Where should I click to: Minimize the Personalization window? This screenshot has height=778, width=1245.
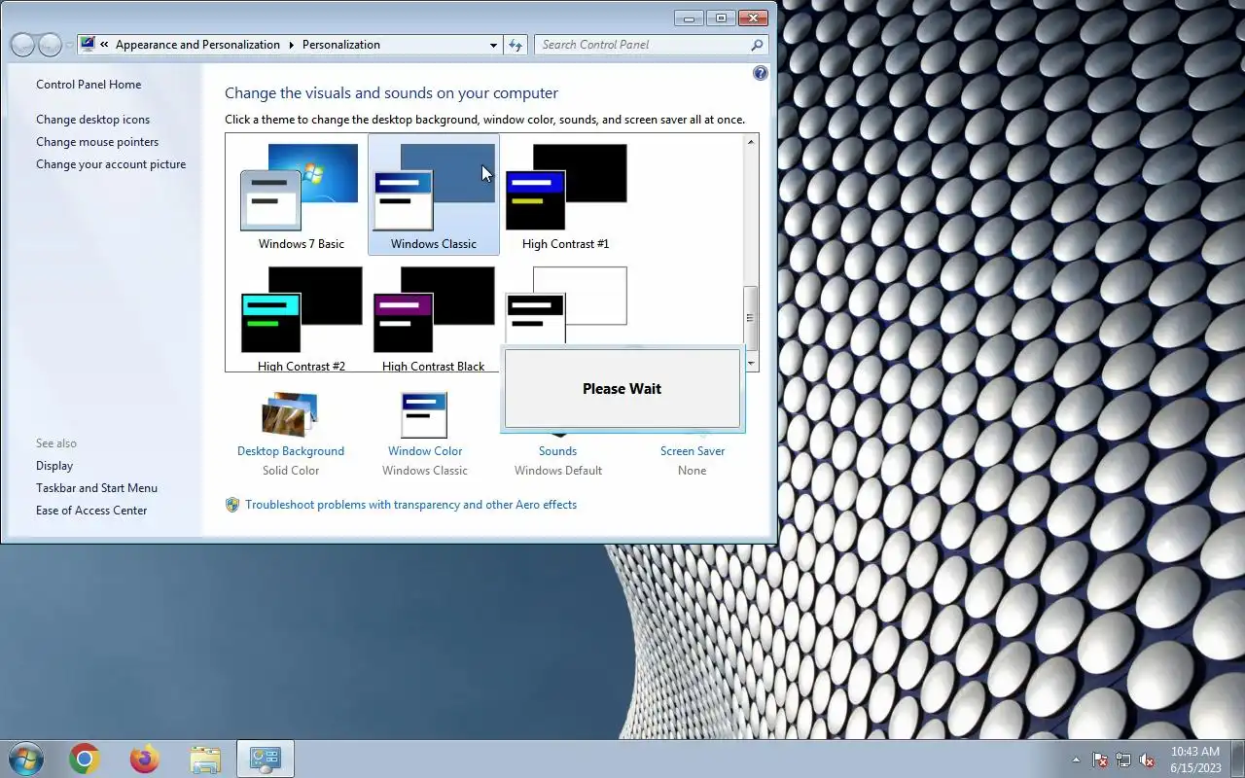690,18
